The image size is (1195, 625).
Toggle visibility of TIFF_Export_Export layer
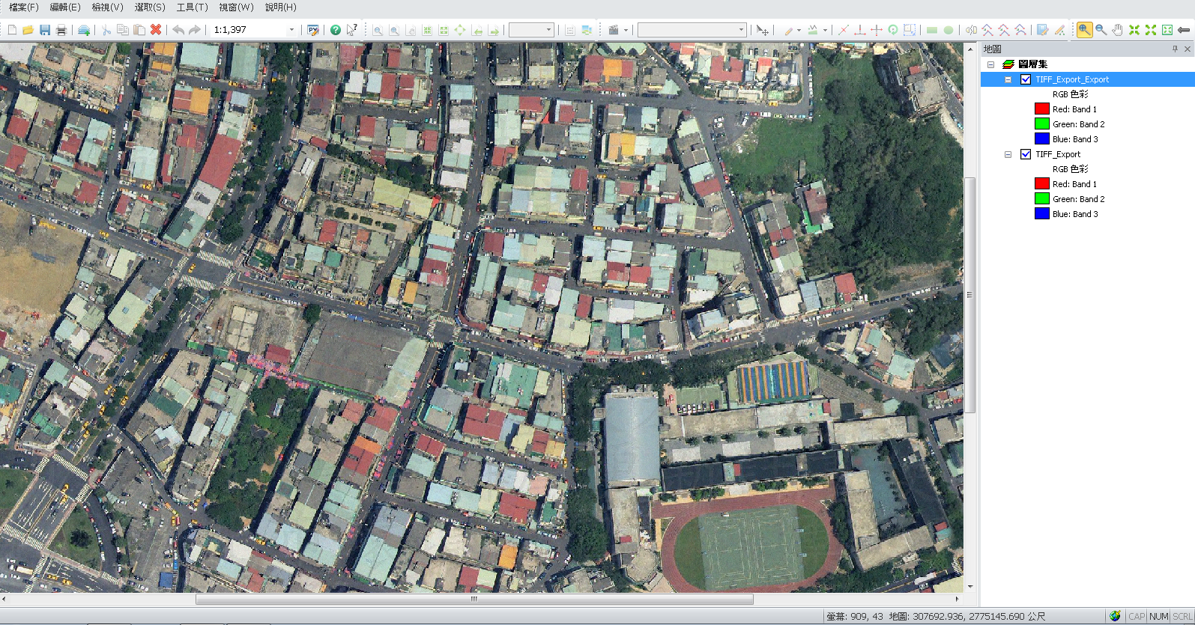pyautogui.click(x=1026, y=79)
